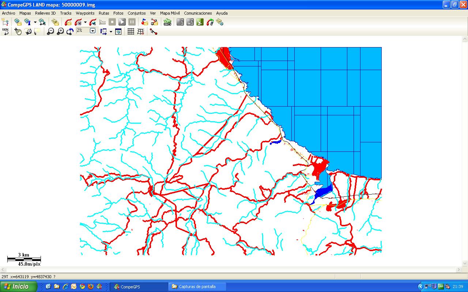Screen dimensions: 468x292
Task: Select the zoom in magnifier tool
Action: [60, 31]
